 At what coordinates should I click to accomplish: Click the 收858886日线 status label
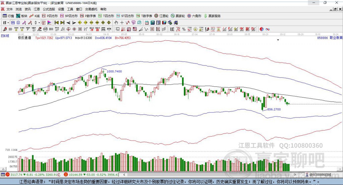click(320, 175)
